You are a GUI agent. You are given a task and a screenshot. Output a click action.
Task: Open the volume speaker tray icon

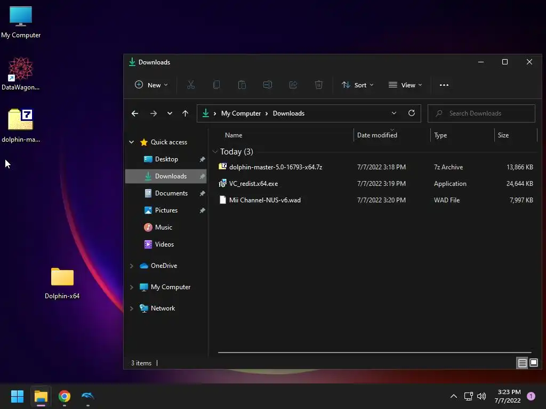coord(481,396)
